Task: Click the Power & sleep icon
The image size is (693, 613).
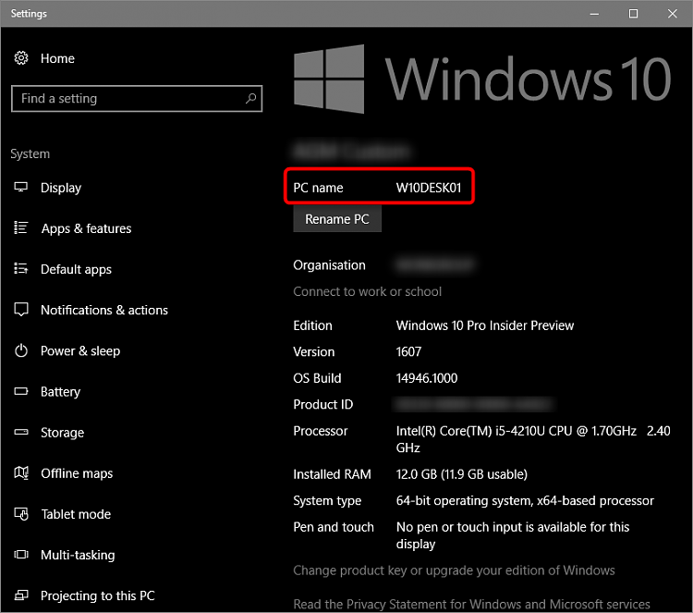Action: 20,350
